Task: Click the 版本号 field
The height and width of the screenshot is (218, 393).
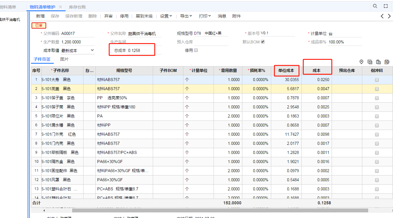Action: (x=278, y=33)
